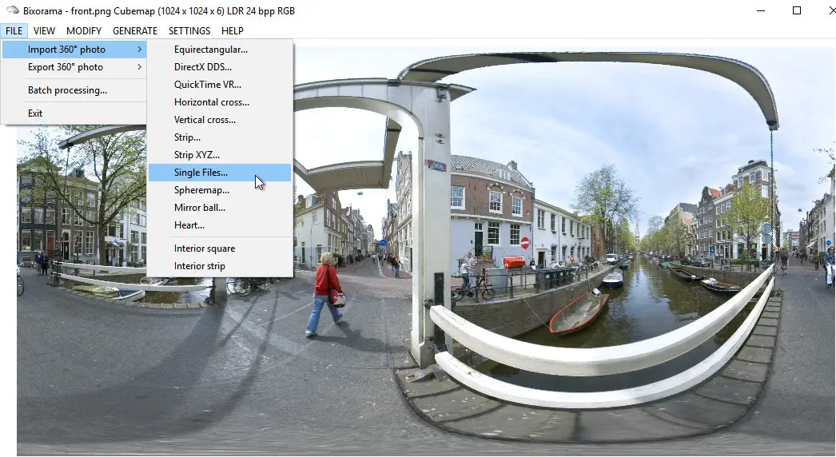Minimize the Bixorama window
Image resolution: width=836 pixels, height=457 pixels.
pos(761,10)
